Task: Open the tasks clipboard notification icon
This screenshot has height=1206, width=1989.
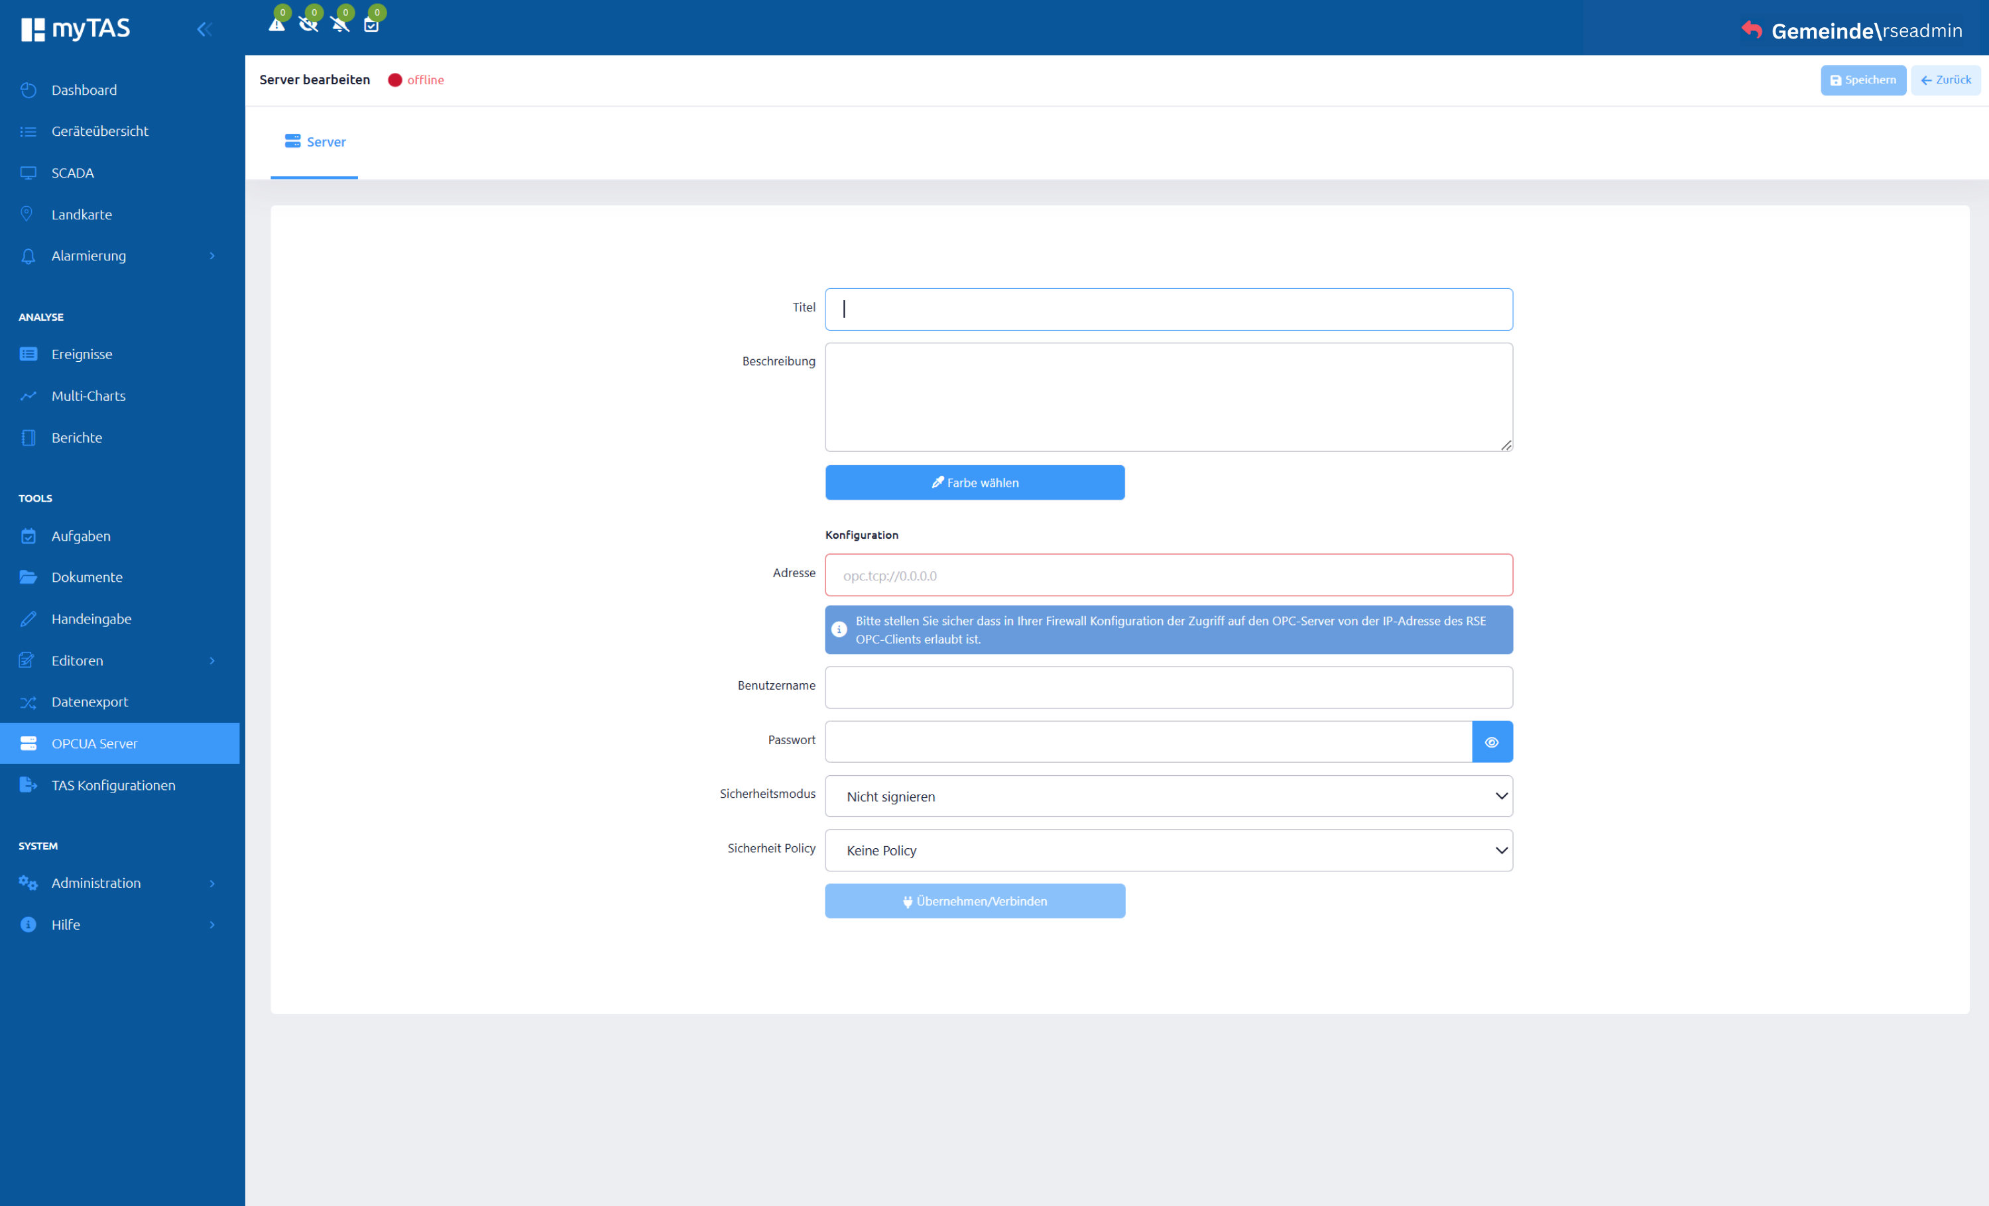Action: point(371,25)
